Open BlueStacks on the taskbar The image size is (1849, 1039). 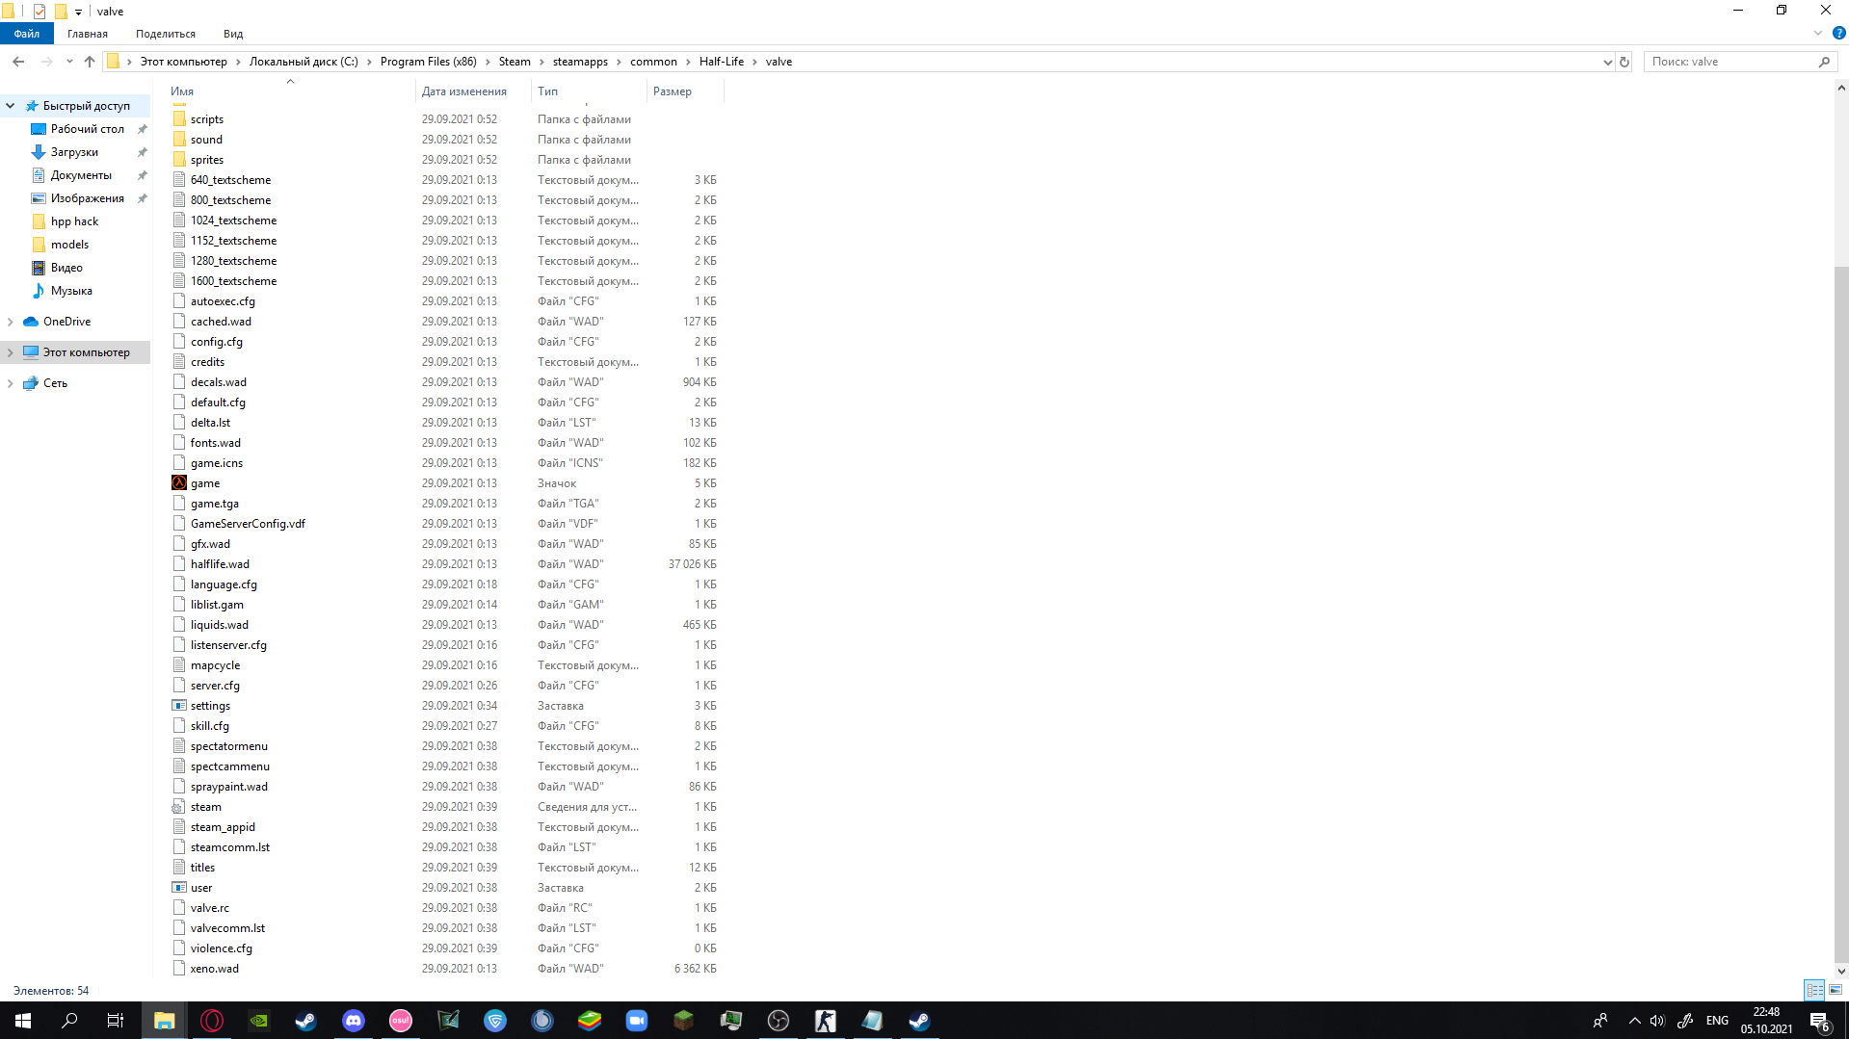coord(590,1021)
